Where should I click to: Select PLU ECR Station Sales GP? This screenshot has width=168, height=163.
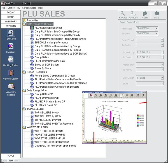[x=50, y=101]
